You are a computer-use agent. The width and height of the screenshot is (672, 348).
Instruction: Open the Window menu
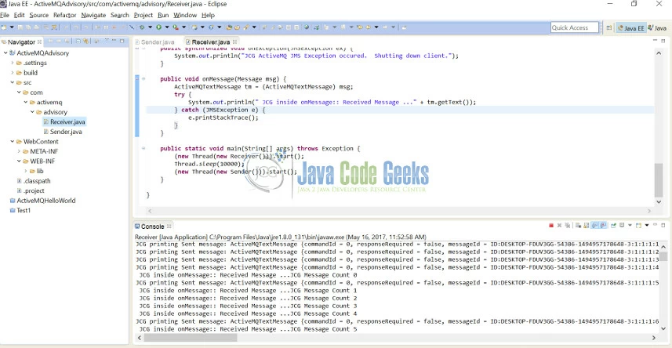185,15
